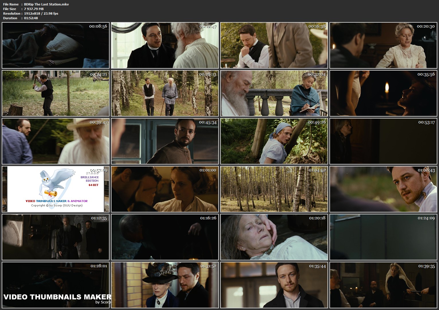Image resolution: width=439 pixels, height=310 pixels.
Task: Click the file name BDRip The Last Station.mkv
Action: click(x=46, y=4)
